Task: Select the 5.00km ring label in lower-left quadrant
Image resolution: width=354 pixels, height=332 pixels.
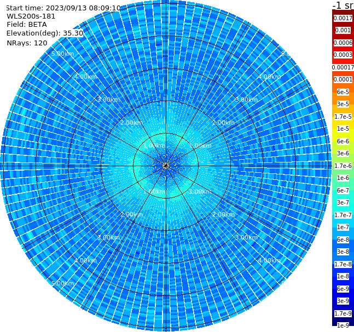Action: (x=62, y=283)
